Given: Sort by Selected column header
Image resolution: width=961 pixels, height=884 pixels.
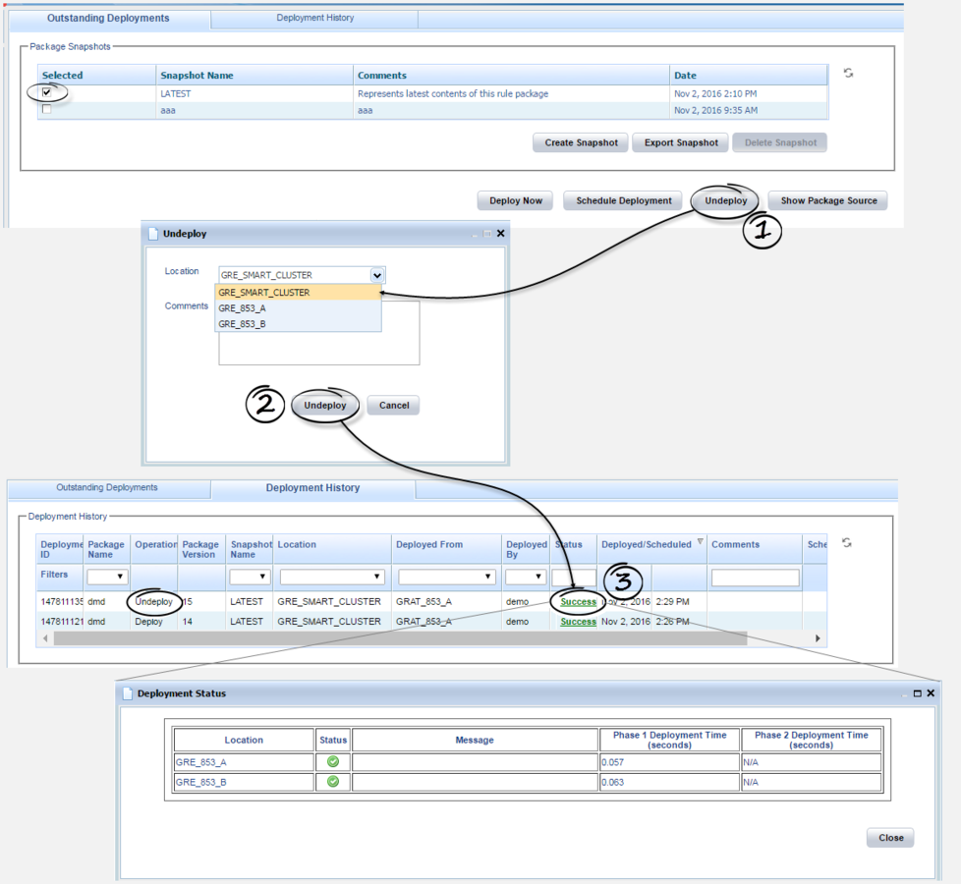Looking at the screenshot, I should point(96,75).
